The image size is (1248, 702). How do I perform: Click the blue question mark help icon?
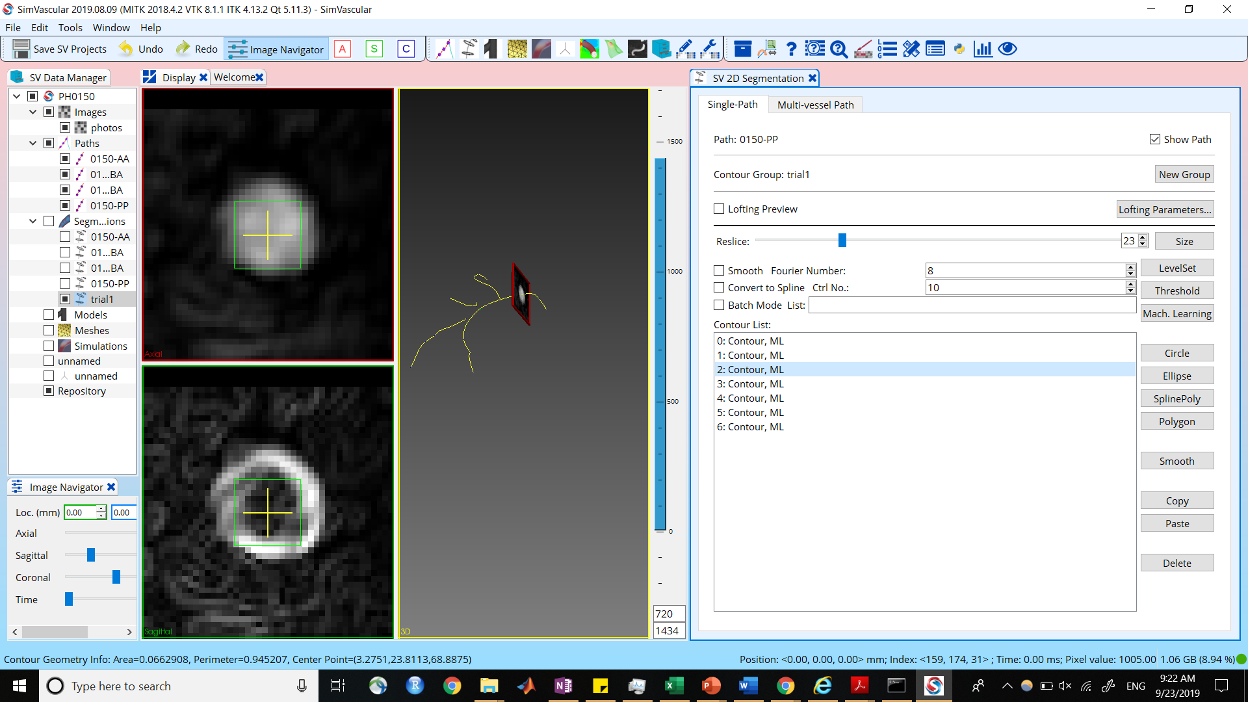[791, 49]
